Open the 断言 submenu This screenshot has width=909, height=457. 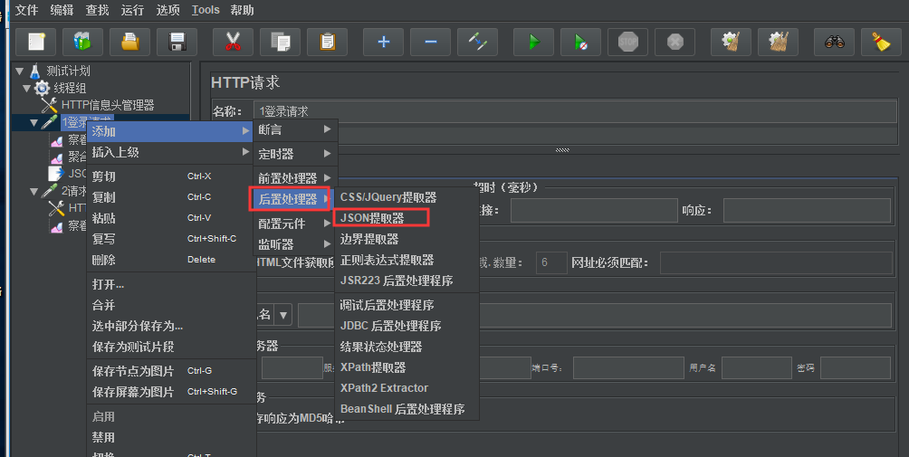294,129
